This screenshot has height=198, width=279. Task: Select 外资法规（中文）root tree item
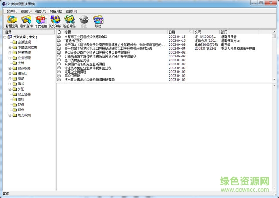[25, 37]
